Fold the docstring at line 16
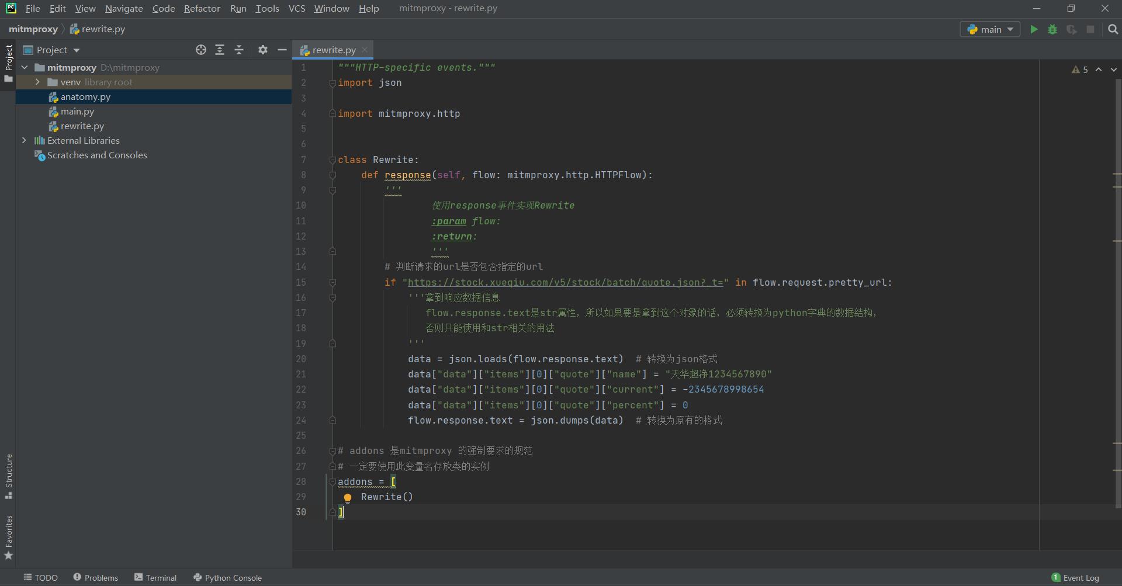1122x586 pixels. (x=333, y=298)
